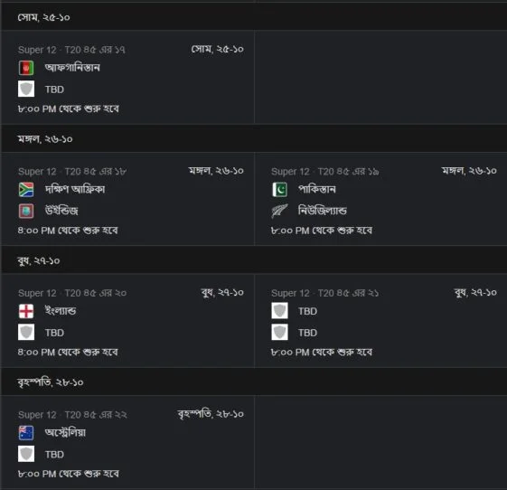Image resolution: width=507 pixels, height=490 pixels.
Task: Open the অস্ট্রেলিয়া team name
Action: [65, 432]
